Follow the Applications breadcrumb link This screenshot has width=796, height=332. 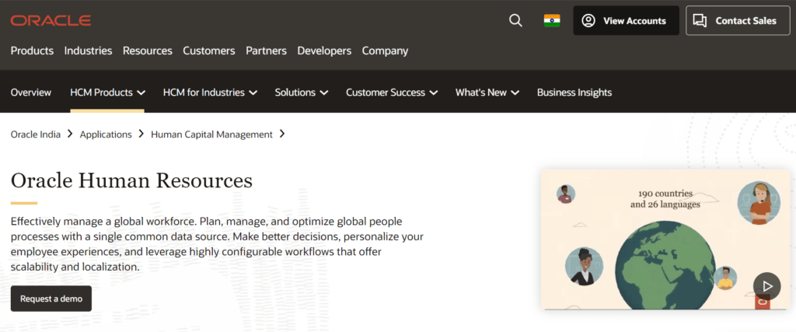point(106,135)
